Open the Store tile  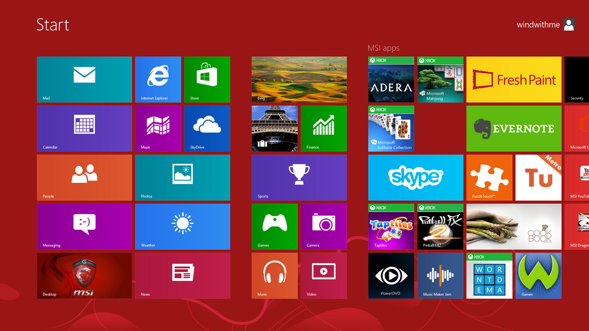207,79
